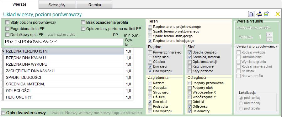The width and height of the screenshot is (282, 117).
Task: Click the boxed D icon button
Action: 251,14
